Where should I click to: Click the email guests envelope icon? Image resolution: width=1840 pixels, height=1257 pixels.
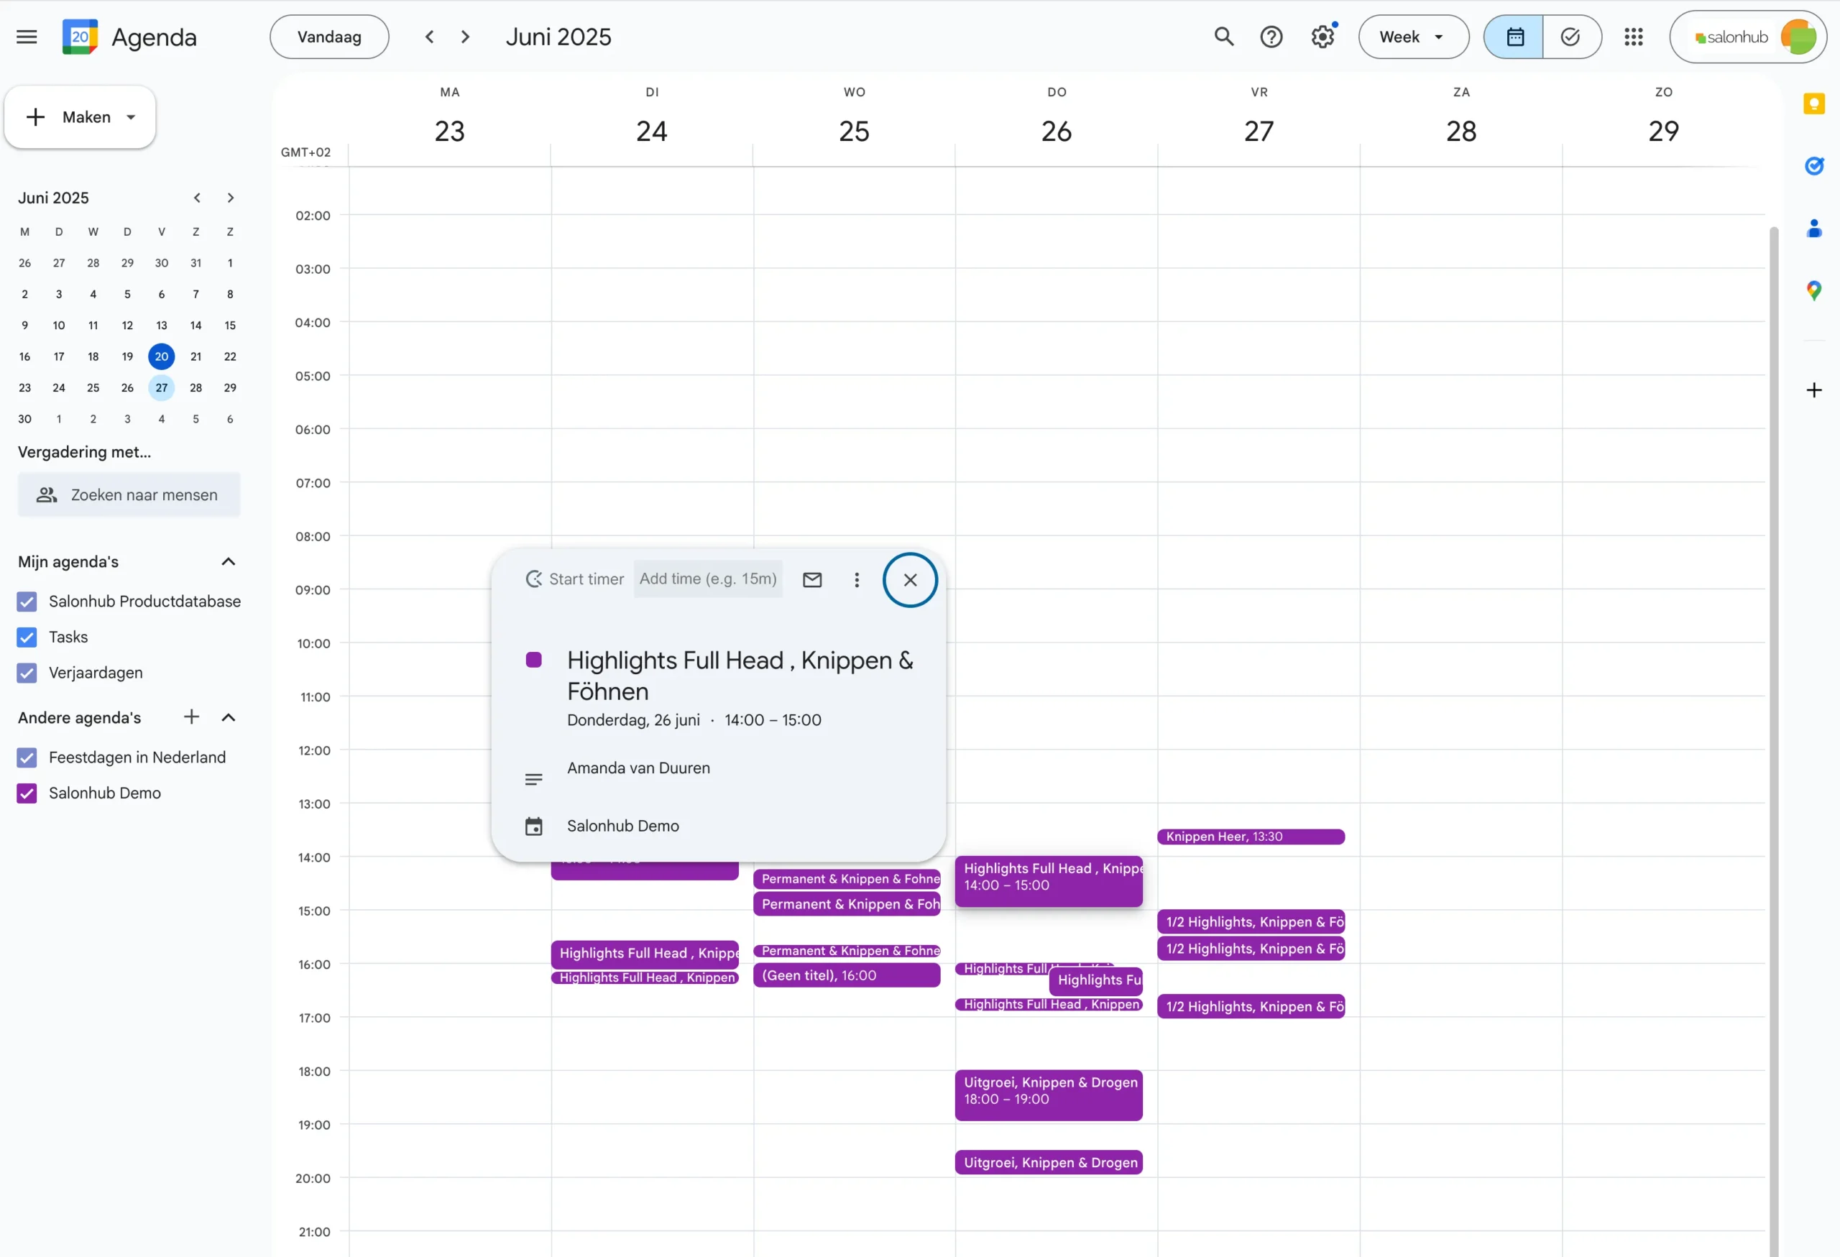811,579
